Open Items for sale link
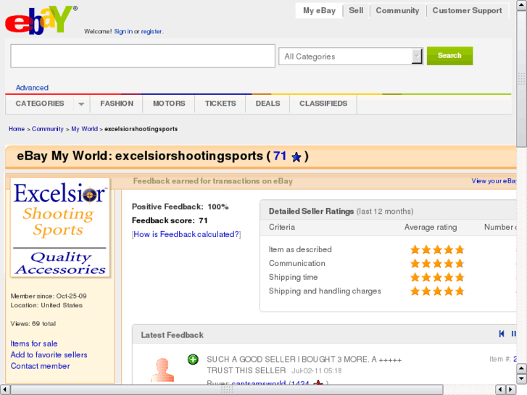Image resolution: width=527 pixels, height=395 pixels. [33, 344]
